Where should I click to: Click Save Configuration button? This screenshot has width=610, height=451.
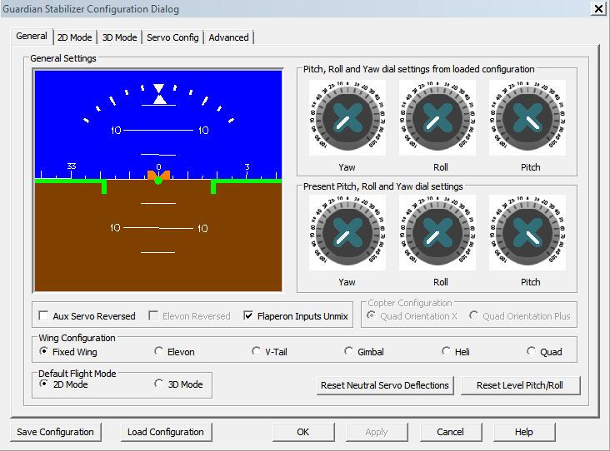point(55,432)
